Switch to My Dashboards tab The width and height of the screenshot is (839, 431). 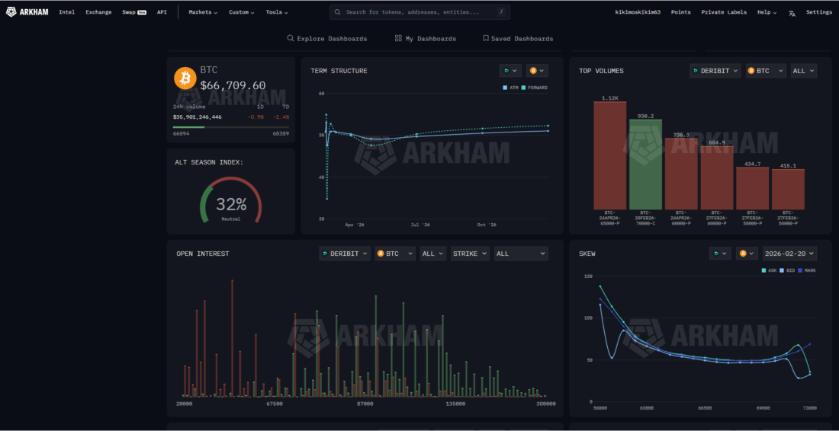point(426,38)
